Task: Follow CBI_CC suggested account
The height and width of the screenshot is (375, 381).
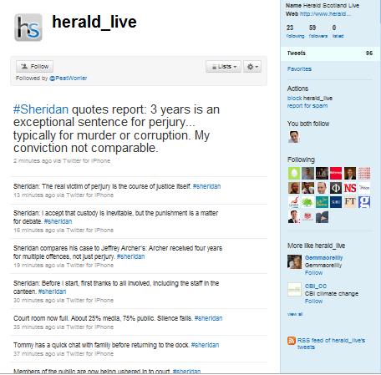Action: point(313,302)
